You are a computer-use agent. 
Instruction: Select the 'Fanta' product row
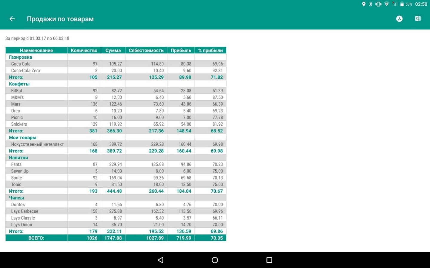point(116,164)
